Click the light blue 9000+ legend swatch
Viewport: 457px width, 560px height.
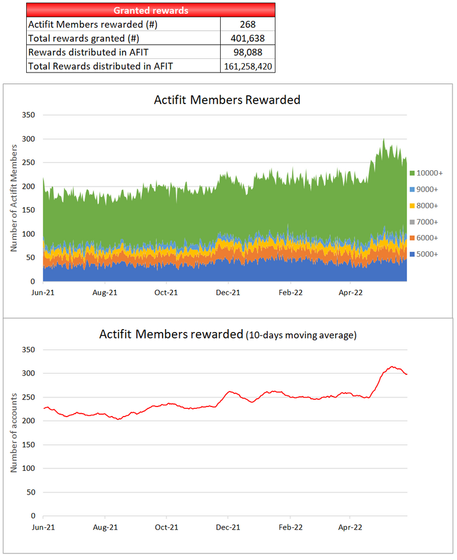[x=412, y=189]
